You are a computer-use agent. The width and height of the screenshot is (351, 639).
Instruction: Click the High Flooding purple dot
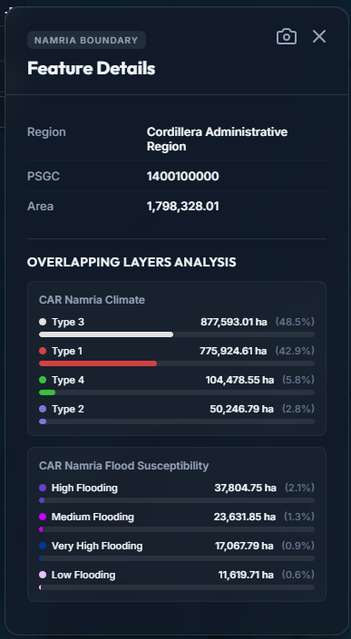click(43, 488)
